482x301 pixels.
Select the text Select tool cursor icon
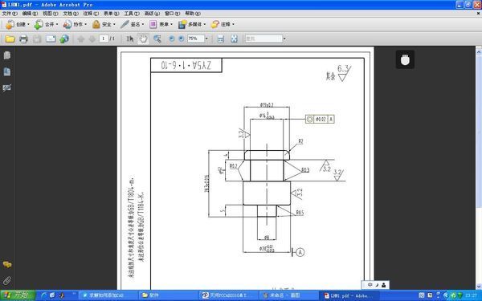129,39
